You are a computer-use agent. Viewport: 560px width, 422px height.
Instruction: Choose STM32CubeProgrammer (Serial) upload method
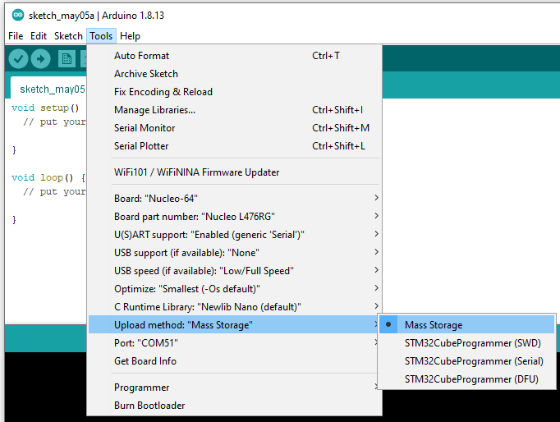(461, 361)
